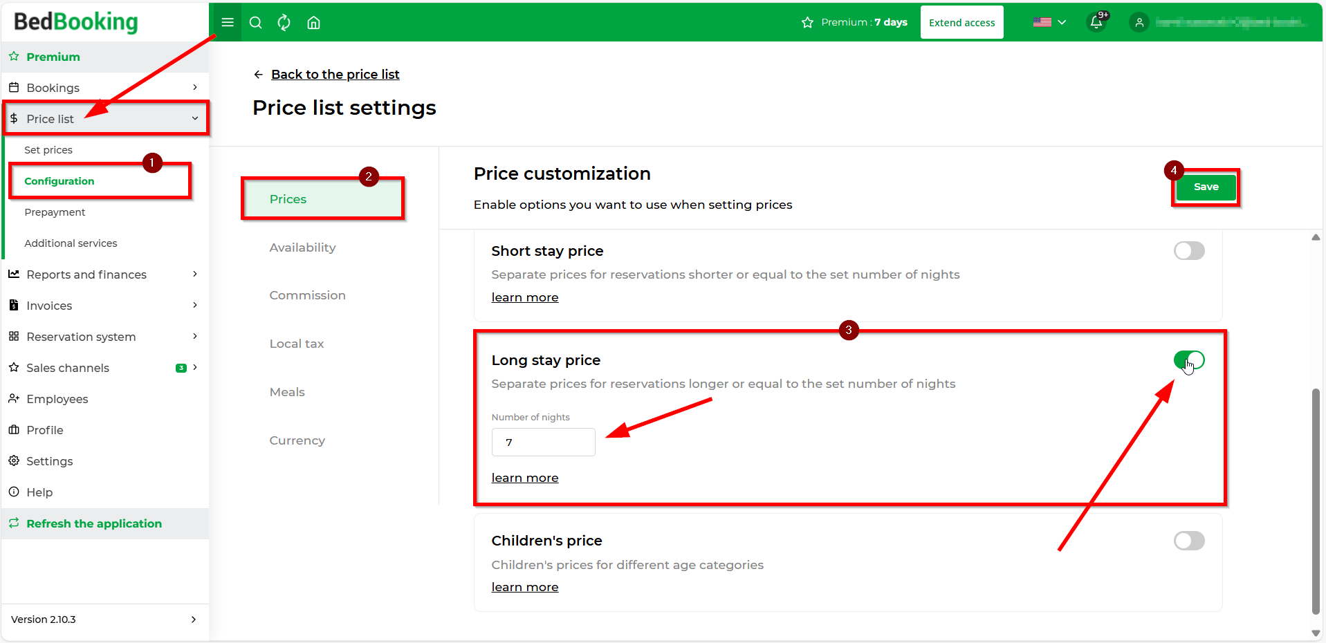The height and width of the screenshot is (643, 1326).
Task: Click the vertical scrollbar thumb
Action: click(1316, 501)
